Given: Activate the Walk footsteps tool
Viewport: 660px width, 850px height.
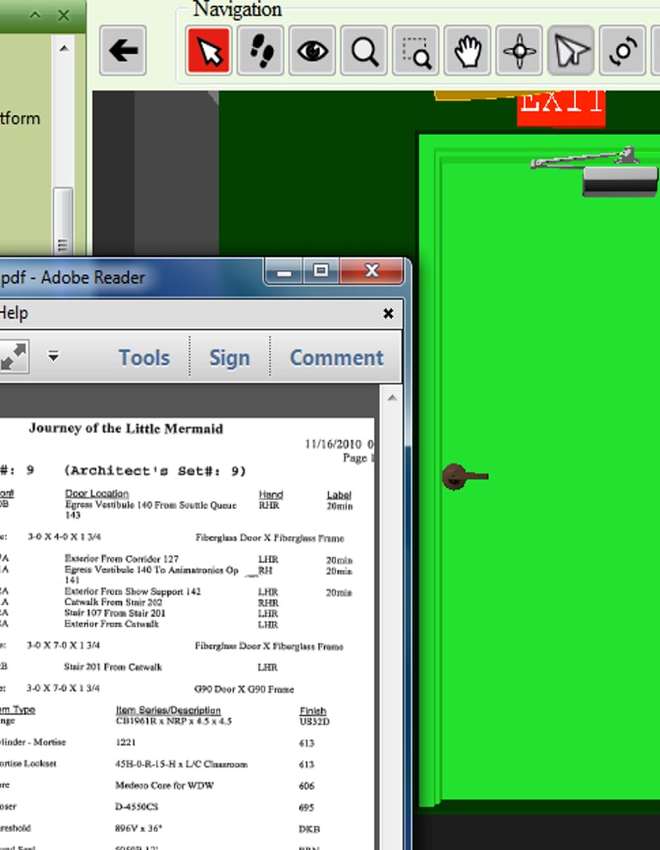Looking at the screenshot, I should (260, 51).
